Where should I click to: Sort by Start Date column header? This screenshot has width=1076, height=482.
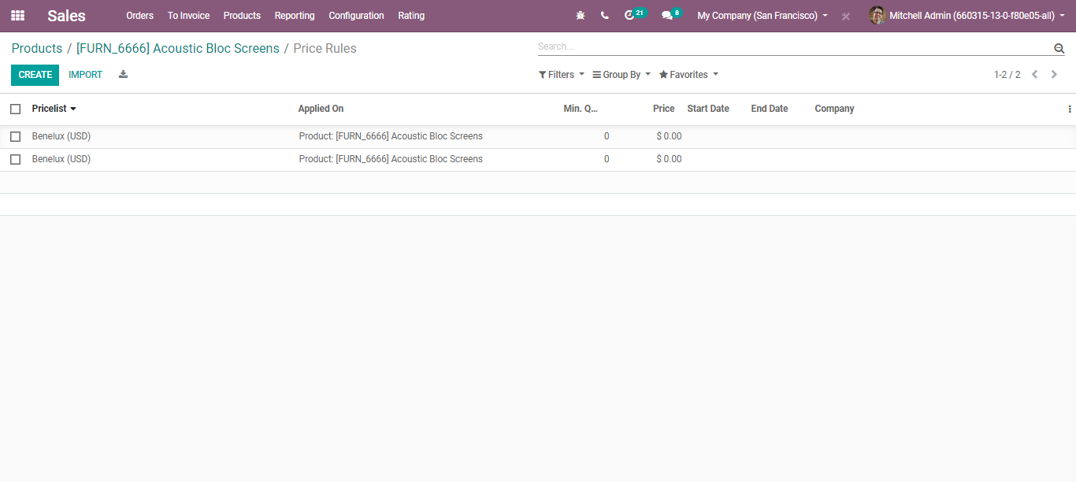tap(708, 109)
